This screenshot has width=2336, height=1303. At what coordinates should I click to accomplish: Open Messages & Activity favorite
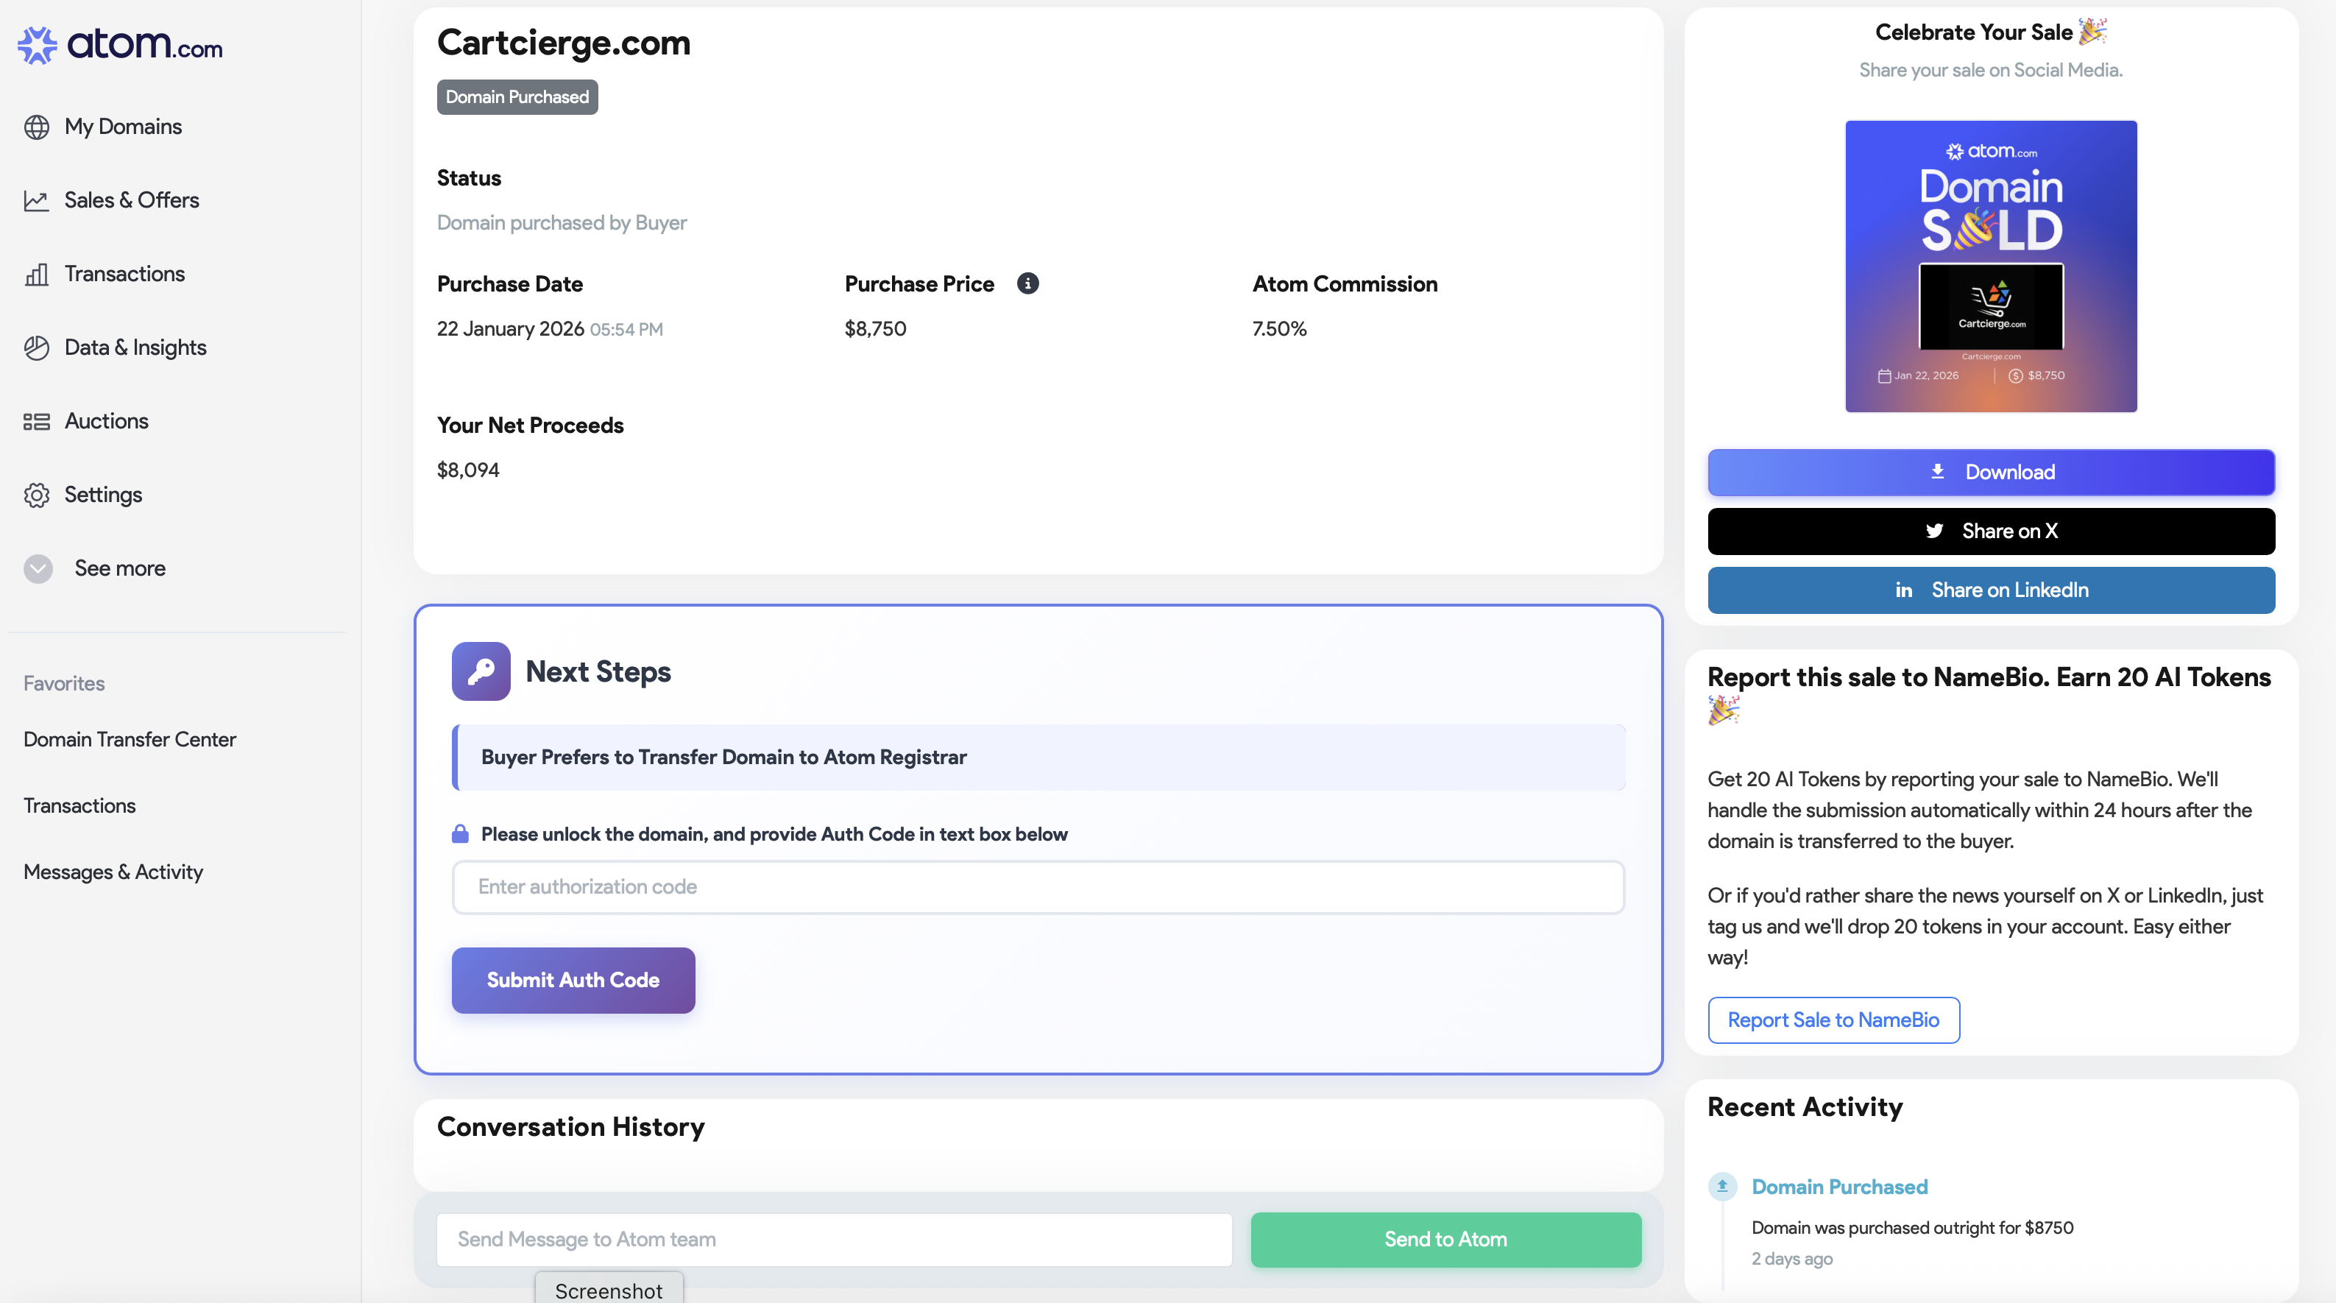pos(113,872)
